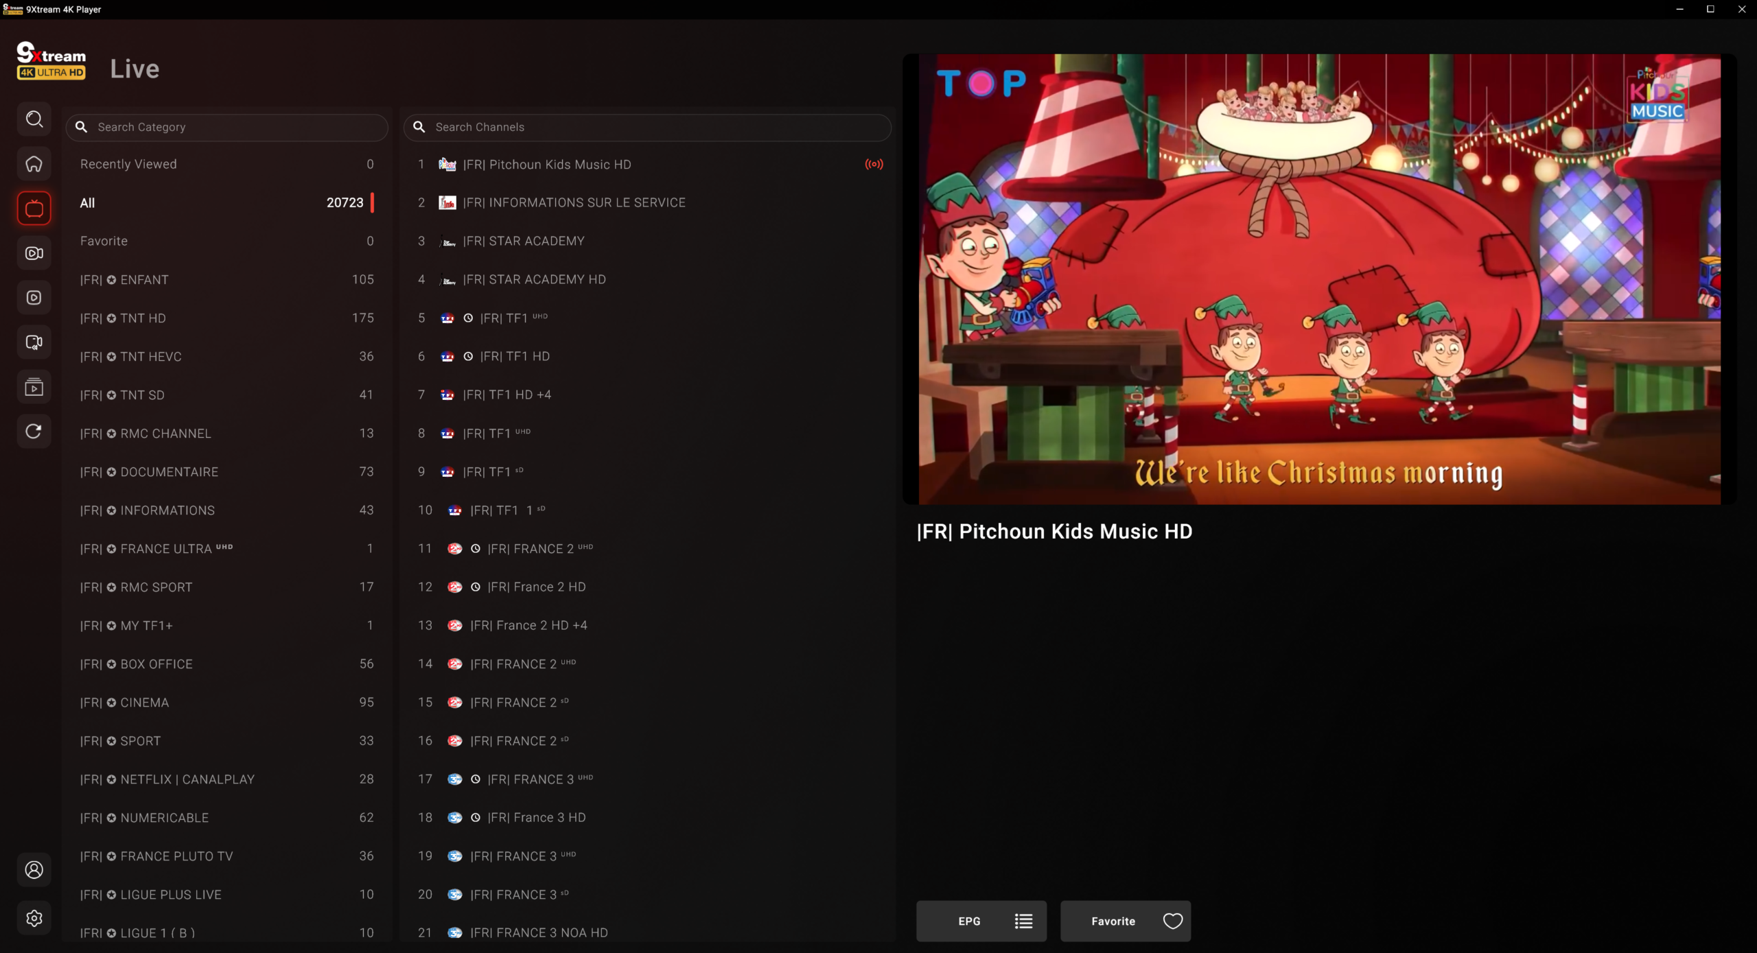Image resolution: width=1757 pixels, height=953 pixels.
Task: Play channel |FR| STAR ACADEMY HD
Action: [x=534, y=279]
